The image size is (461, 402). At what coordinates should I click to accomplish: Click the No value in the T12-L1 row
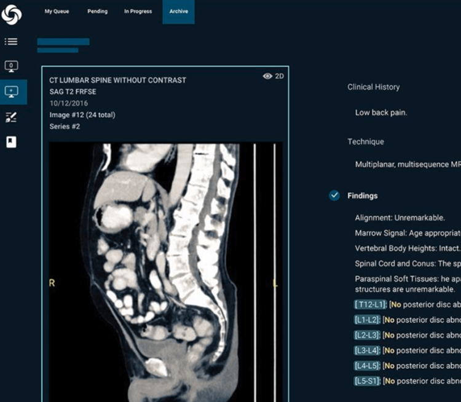pyautogui.click(x=396, y=305)
